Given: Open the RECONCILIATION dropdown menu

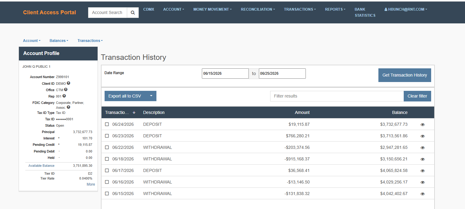Looking at the screenshot, I should 258,9.
